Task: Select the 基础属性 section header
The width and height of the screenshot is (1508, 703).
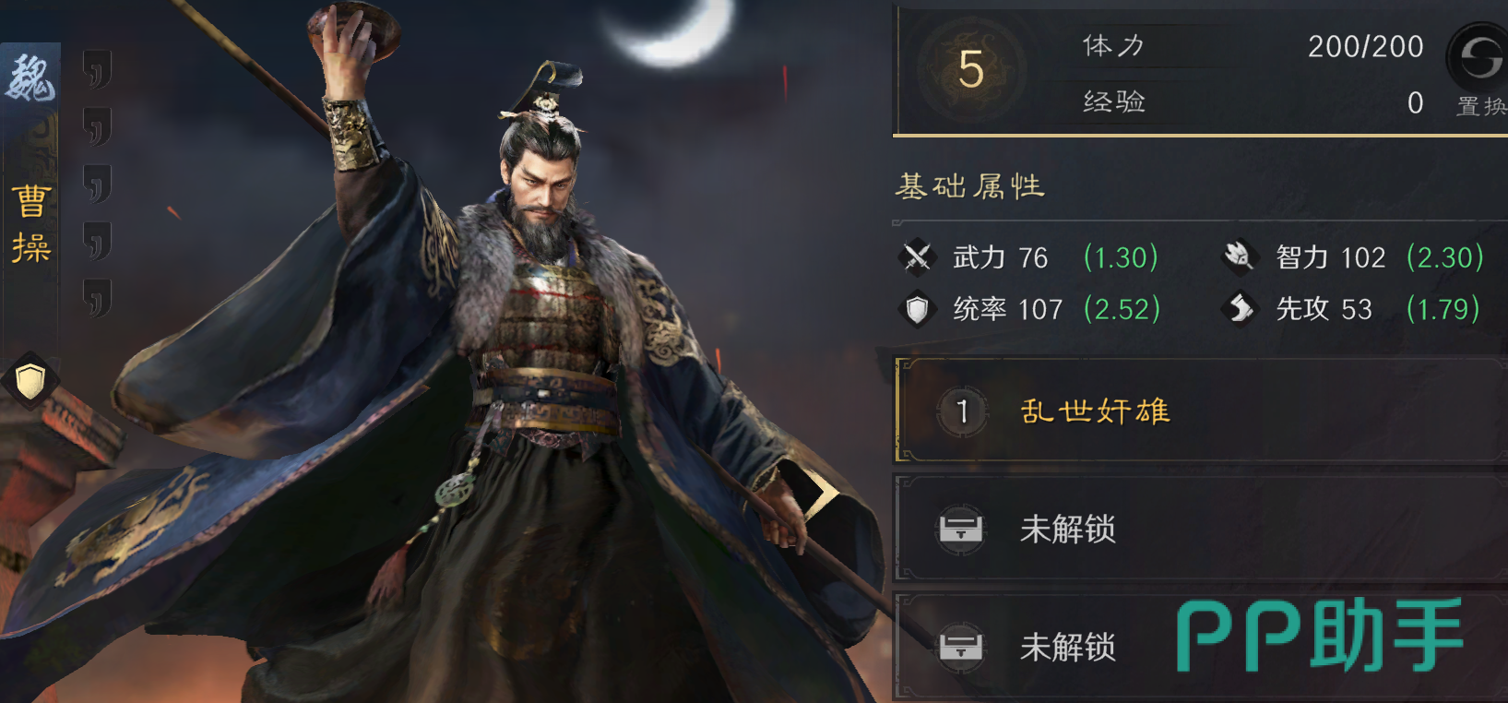Action: [x=970, y=187]
